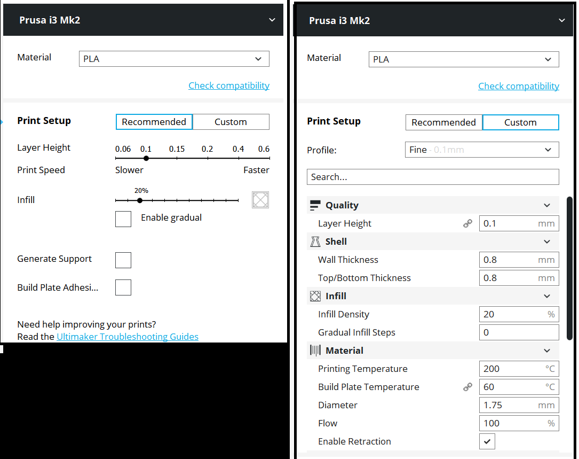
Task: Collapse the Quality section
Action: tap(547, 205)
